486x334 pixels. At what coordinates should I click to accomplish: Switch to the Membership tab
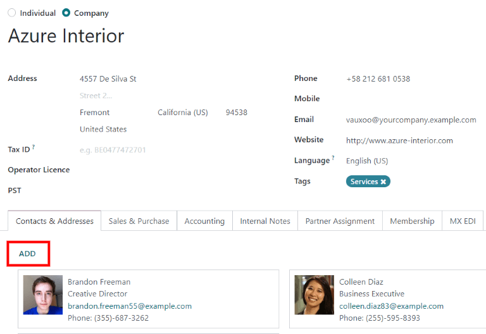pos(412,221)
